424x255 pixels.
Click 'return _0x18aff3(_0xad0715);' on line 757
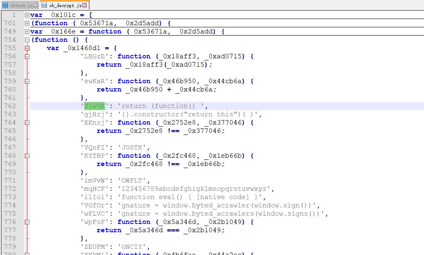tap(155, 65)
